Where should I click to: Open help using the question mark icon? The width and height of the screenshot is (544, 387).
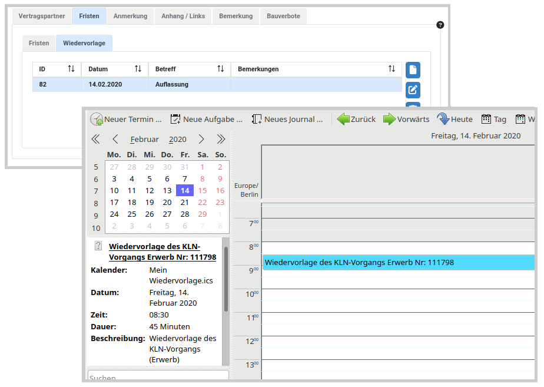[439, 25]
